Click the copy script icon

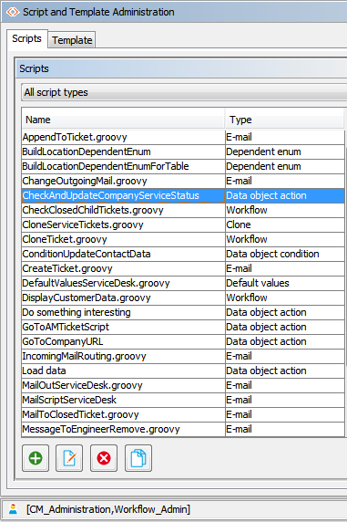pos(138,458)
